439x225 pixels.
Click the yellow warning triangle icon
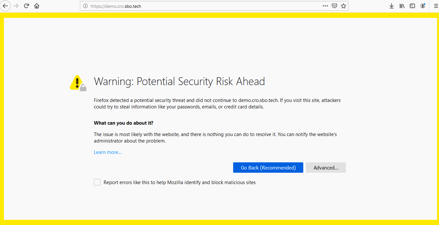[x=77, y=82]
